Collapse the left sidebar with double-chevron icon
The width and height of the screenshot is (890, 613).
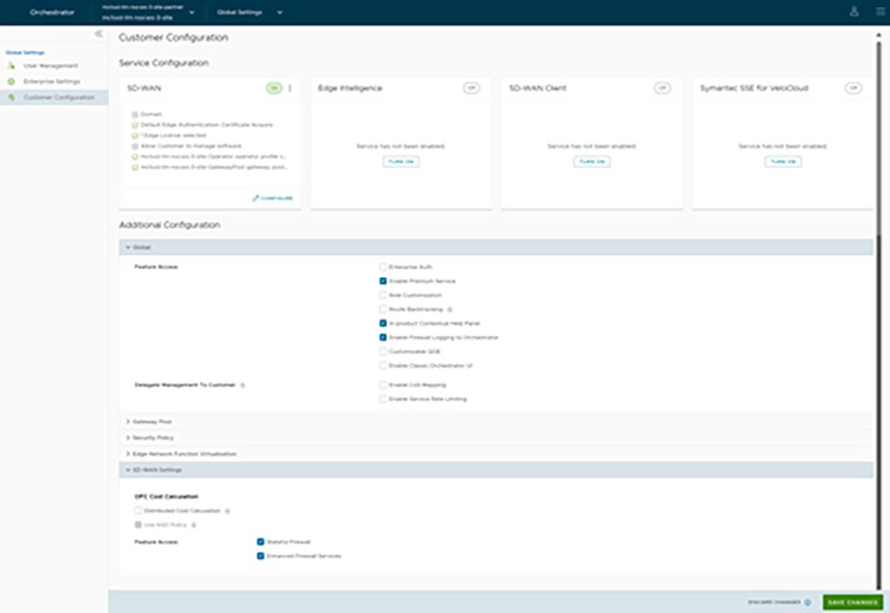coord(98,34)
